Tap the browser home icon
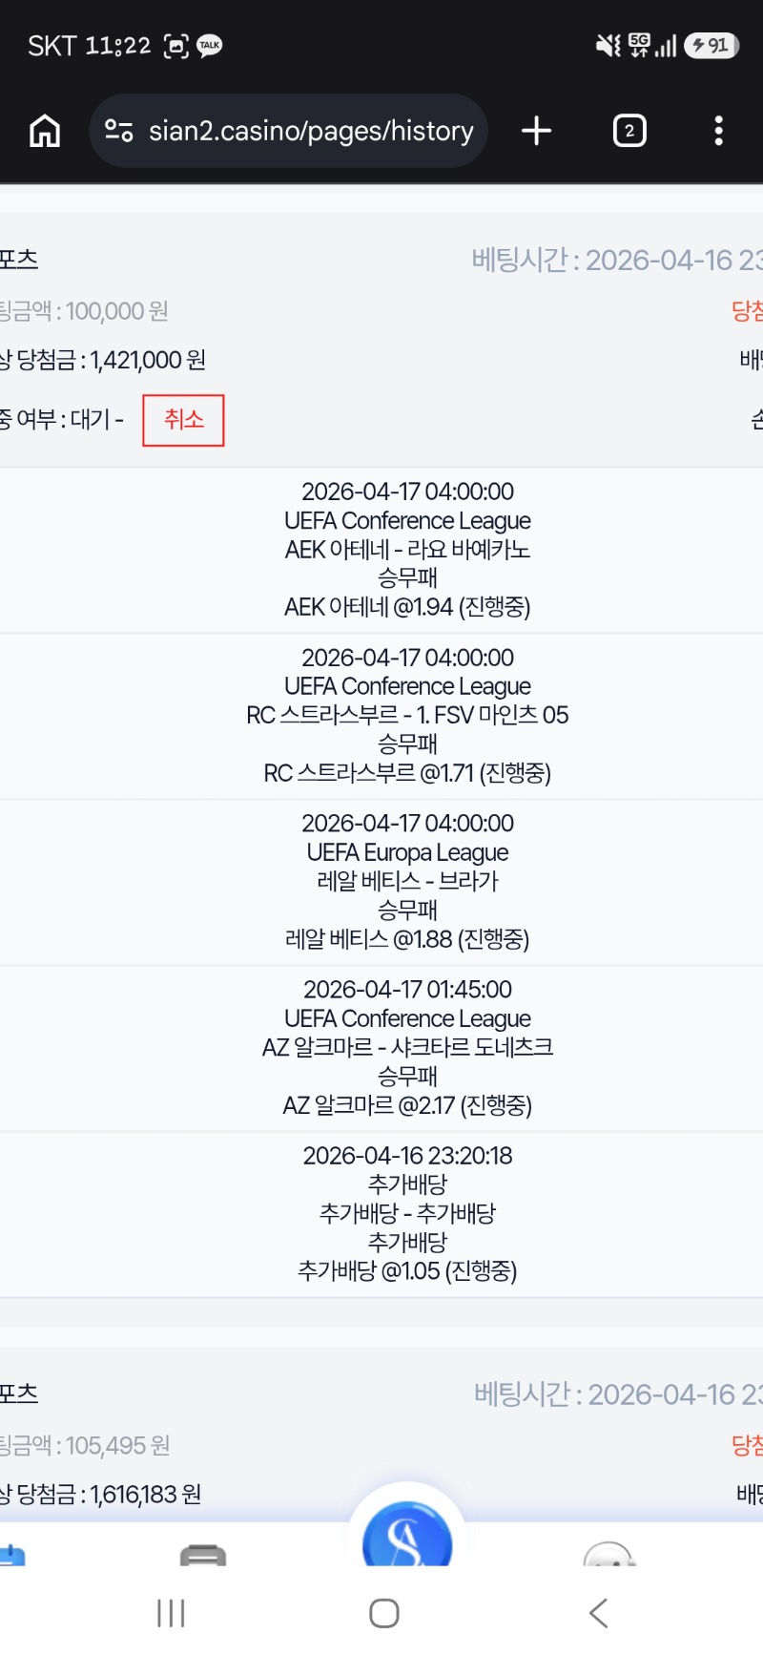763x1655 pixels. (45, 131)
